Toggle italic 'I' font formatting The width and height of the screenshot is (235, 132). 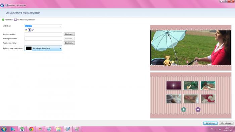33,30
